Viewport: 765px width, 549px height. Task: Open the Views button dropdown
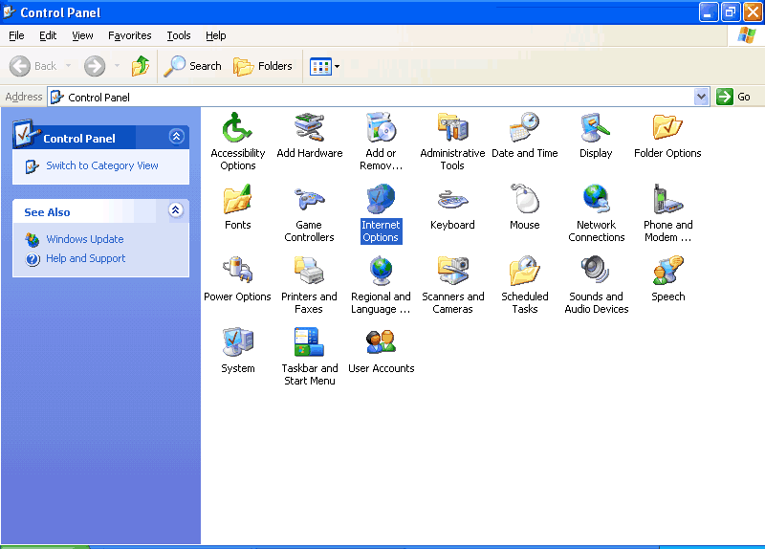(x=337, y=66)
